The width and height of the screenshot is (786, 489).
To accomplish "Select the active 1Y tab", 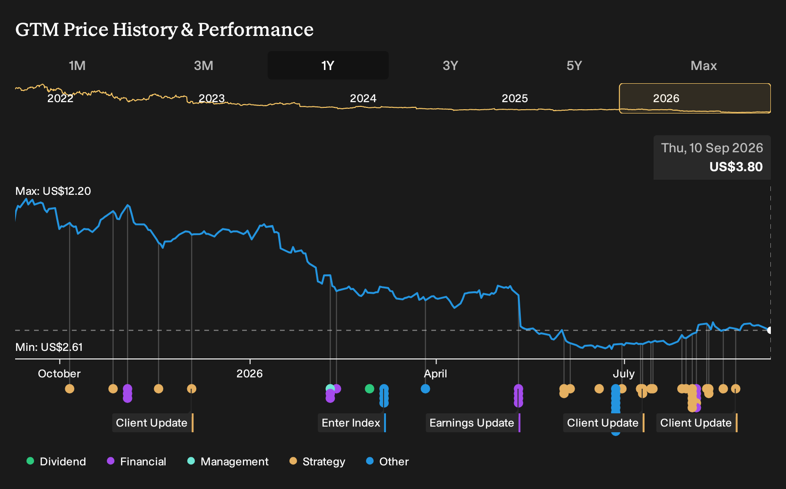I will click(x=328, y=65).
